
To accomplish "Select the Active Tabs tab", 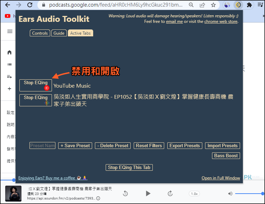I will coord(80,33).
